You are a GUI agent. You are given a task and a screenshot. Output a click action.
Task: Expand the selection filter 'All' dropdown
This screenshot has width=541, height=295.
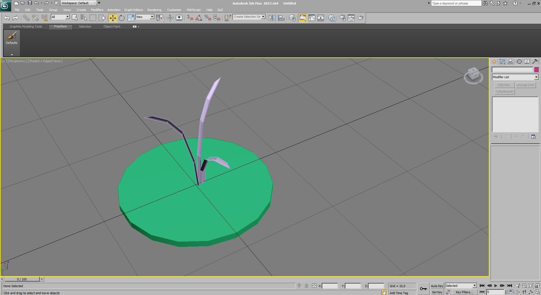67,17
